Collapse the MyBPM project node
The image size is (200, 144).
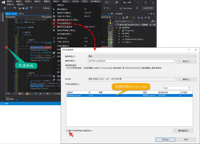116,28
